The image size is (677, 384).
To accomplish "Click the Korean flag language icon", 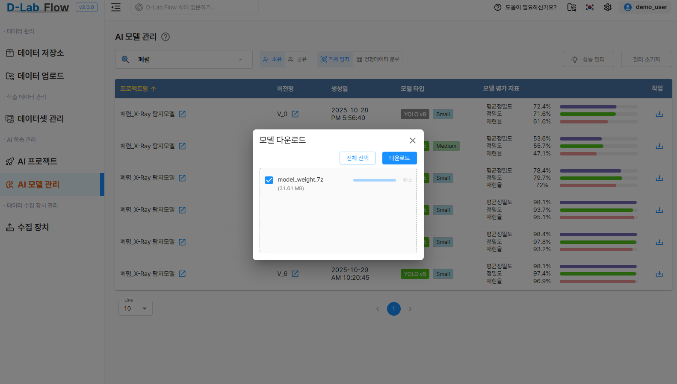I will pyautogui.click(x=590, y=7).
